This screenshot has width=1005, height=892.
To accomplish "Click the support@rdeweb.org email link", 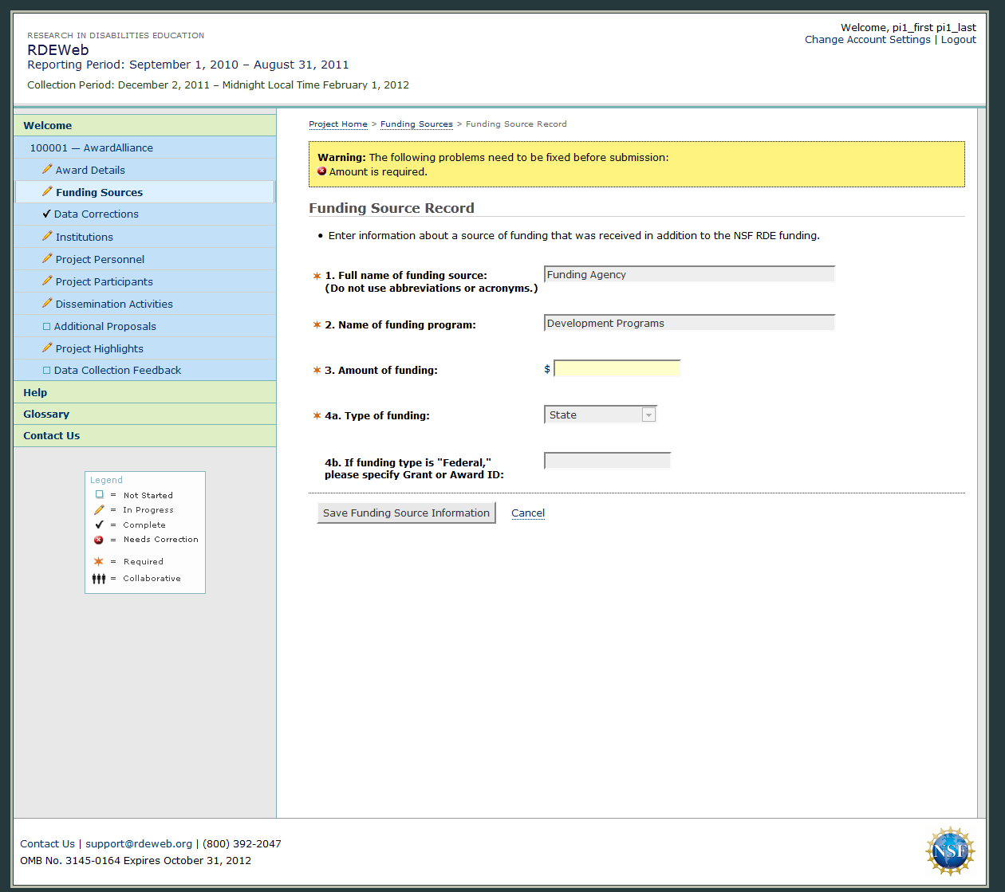I will coord(139,843).
